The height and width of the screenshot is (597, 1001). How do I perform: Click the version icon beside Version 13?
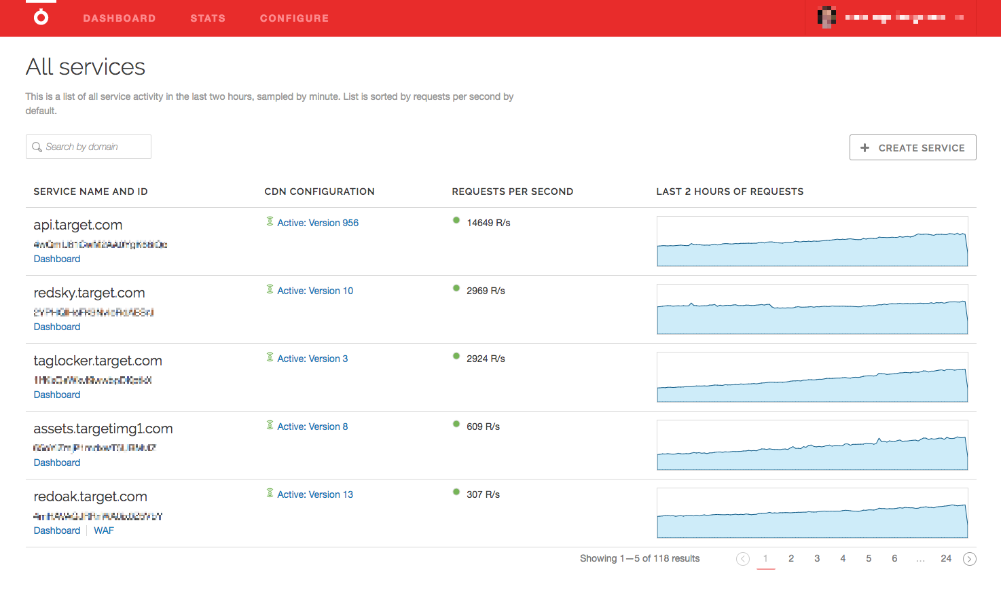point(270,493)
